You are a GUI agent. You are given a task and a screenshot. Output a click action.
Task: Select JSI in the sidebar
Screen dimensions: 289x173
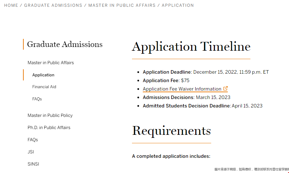31,152
